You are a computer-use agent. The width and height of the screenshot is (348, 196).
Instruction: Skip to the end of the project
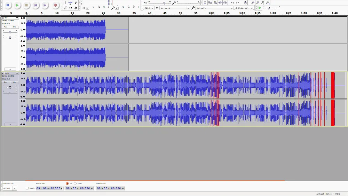point(45,5)
